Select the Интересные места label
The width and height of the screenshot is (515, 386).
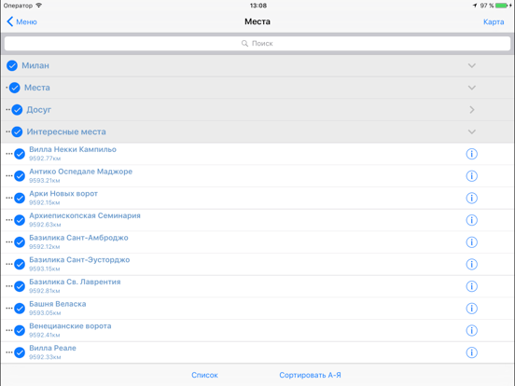coord(66,131)
